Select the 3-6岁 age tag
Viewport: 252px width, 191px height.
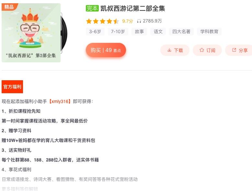[95, 32]
